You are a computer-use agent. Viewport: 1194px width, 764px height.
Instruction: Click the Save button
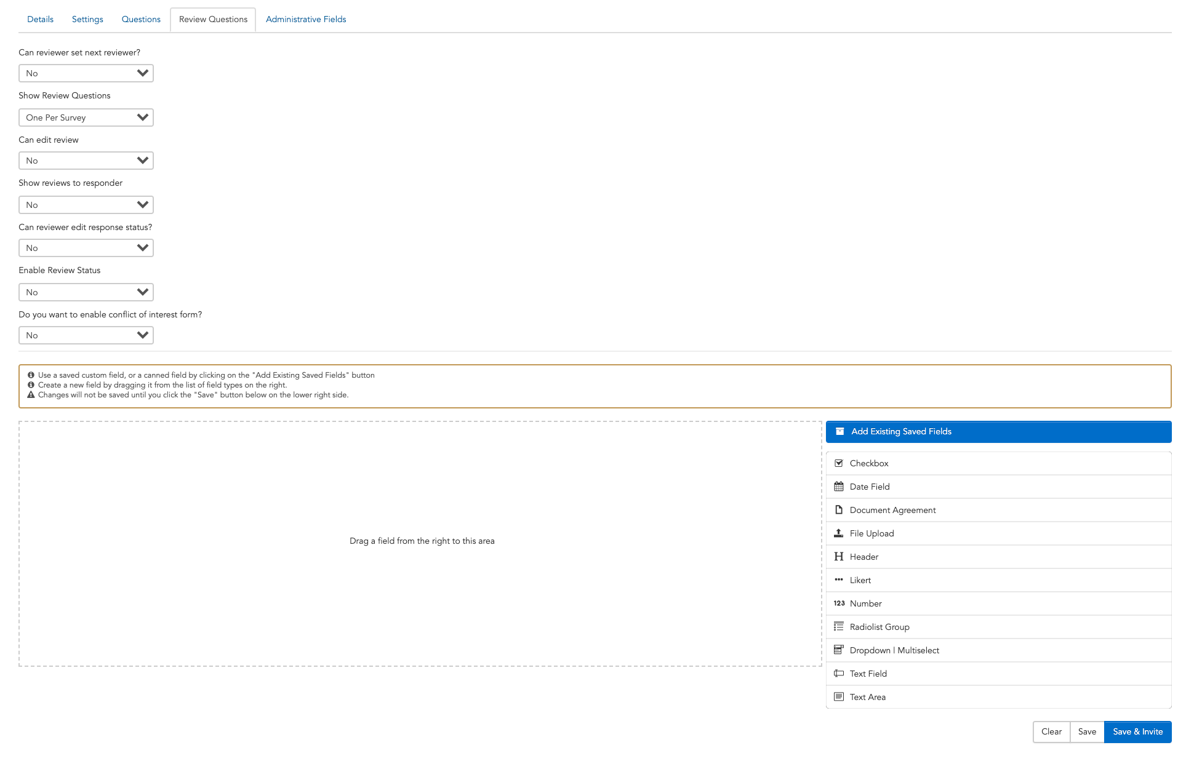(1087, 731)
